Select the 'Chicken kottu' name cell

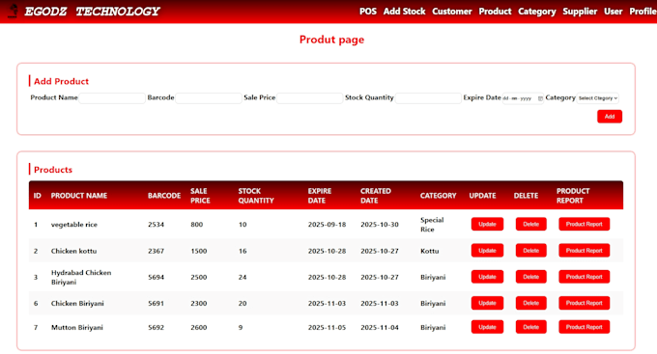(x=73, y=251)
